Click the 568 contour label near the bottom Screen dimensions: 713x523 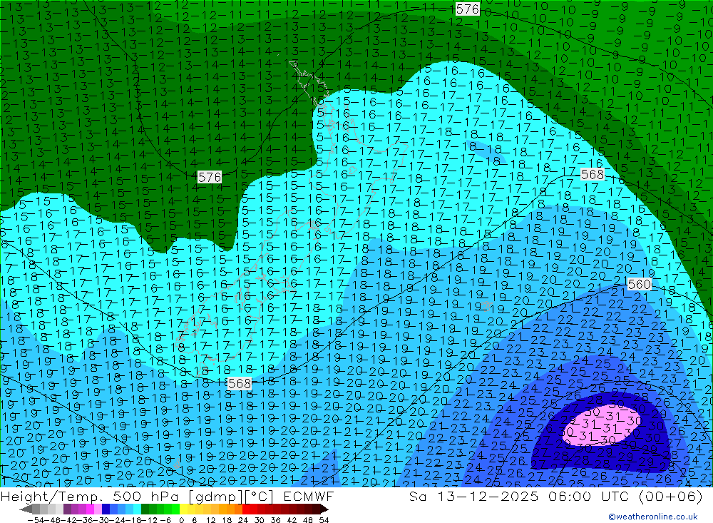point(240,384)
